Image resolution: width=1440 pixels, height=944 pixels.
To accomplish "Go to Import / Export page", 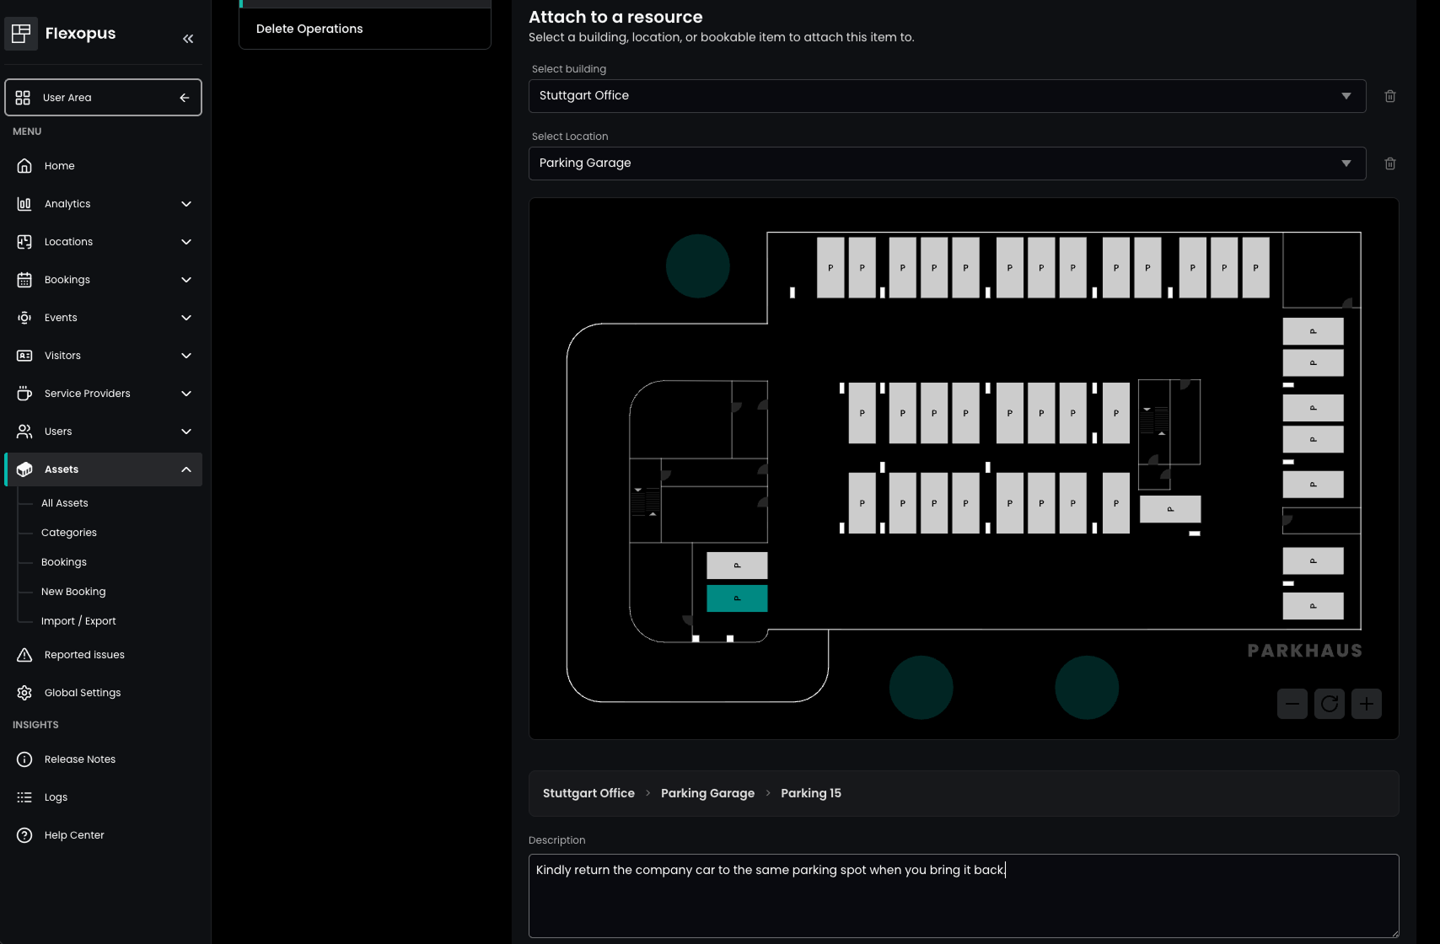I will [78, 621].
